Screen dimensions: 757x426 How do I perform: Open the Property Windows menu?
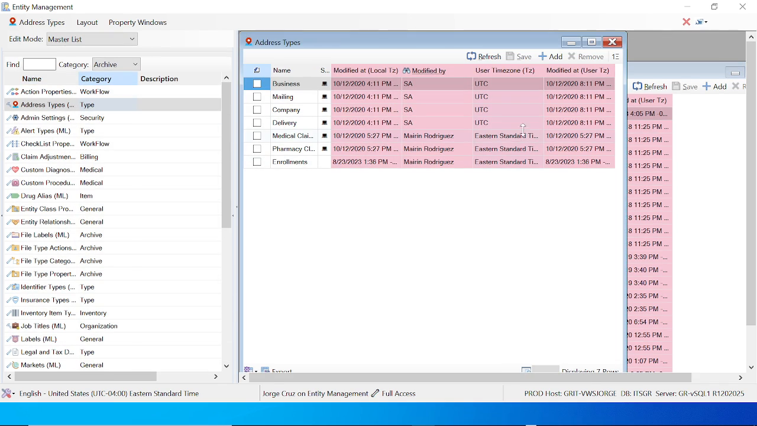138,22
